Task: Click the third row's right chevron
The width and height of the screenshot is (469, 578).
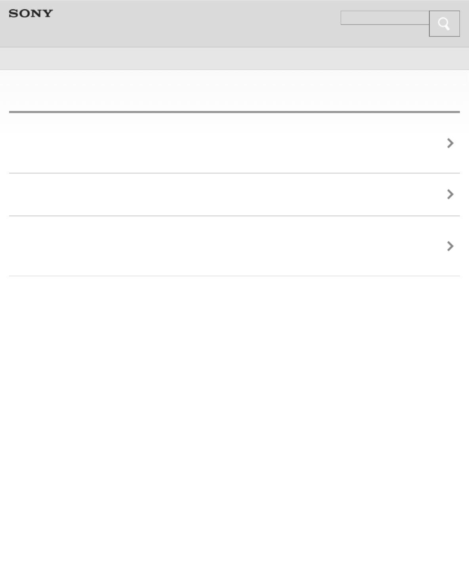Action: coord(450,246)
